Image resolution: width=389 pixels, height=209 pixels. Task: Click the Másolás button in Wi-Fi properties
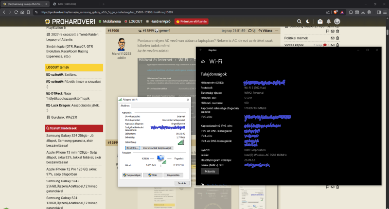click(210, 171)
